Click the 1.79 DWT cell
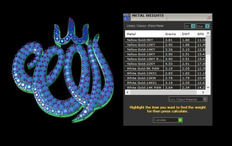Screen dimensions: 232x146 [188, 78]
